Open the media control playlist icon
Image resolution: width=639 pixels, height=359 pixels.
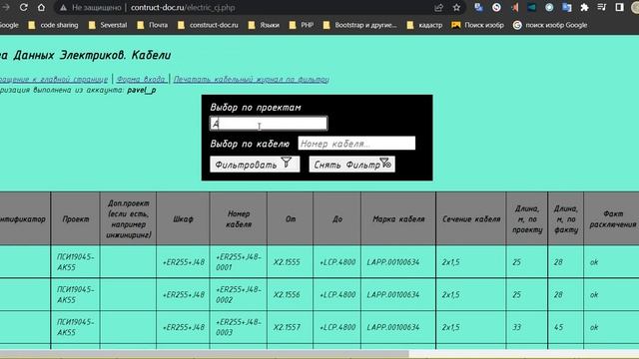602,7
